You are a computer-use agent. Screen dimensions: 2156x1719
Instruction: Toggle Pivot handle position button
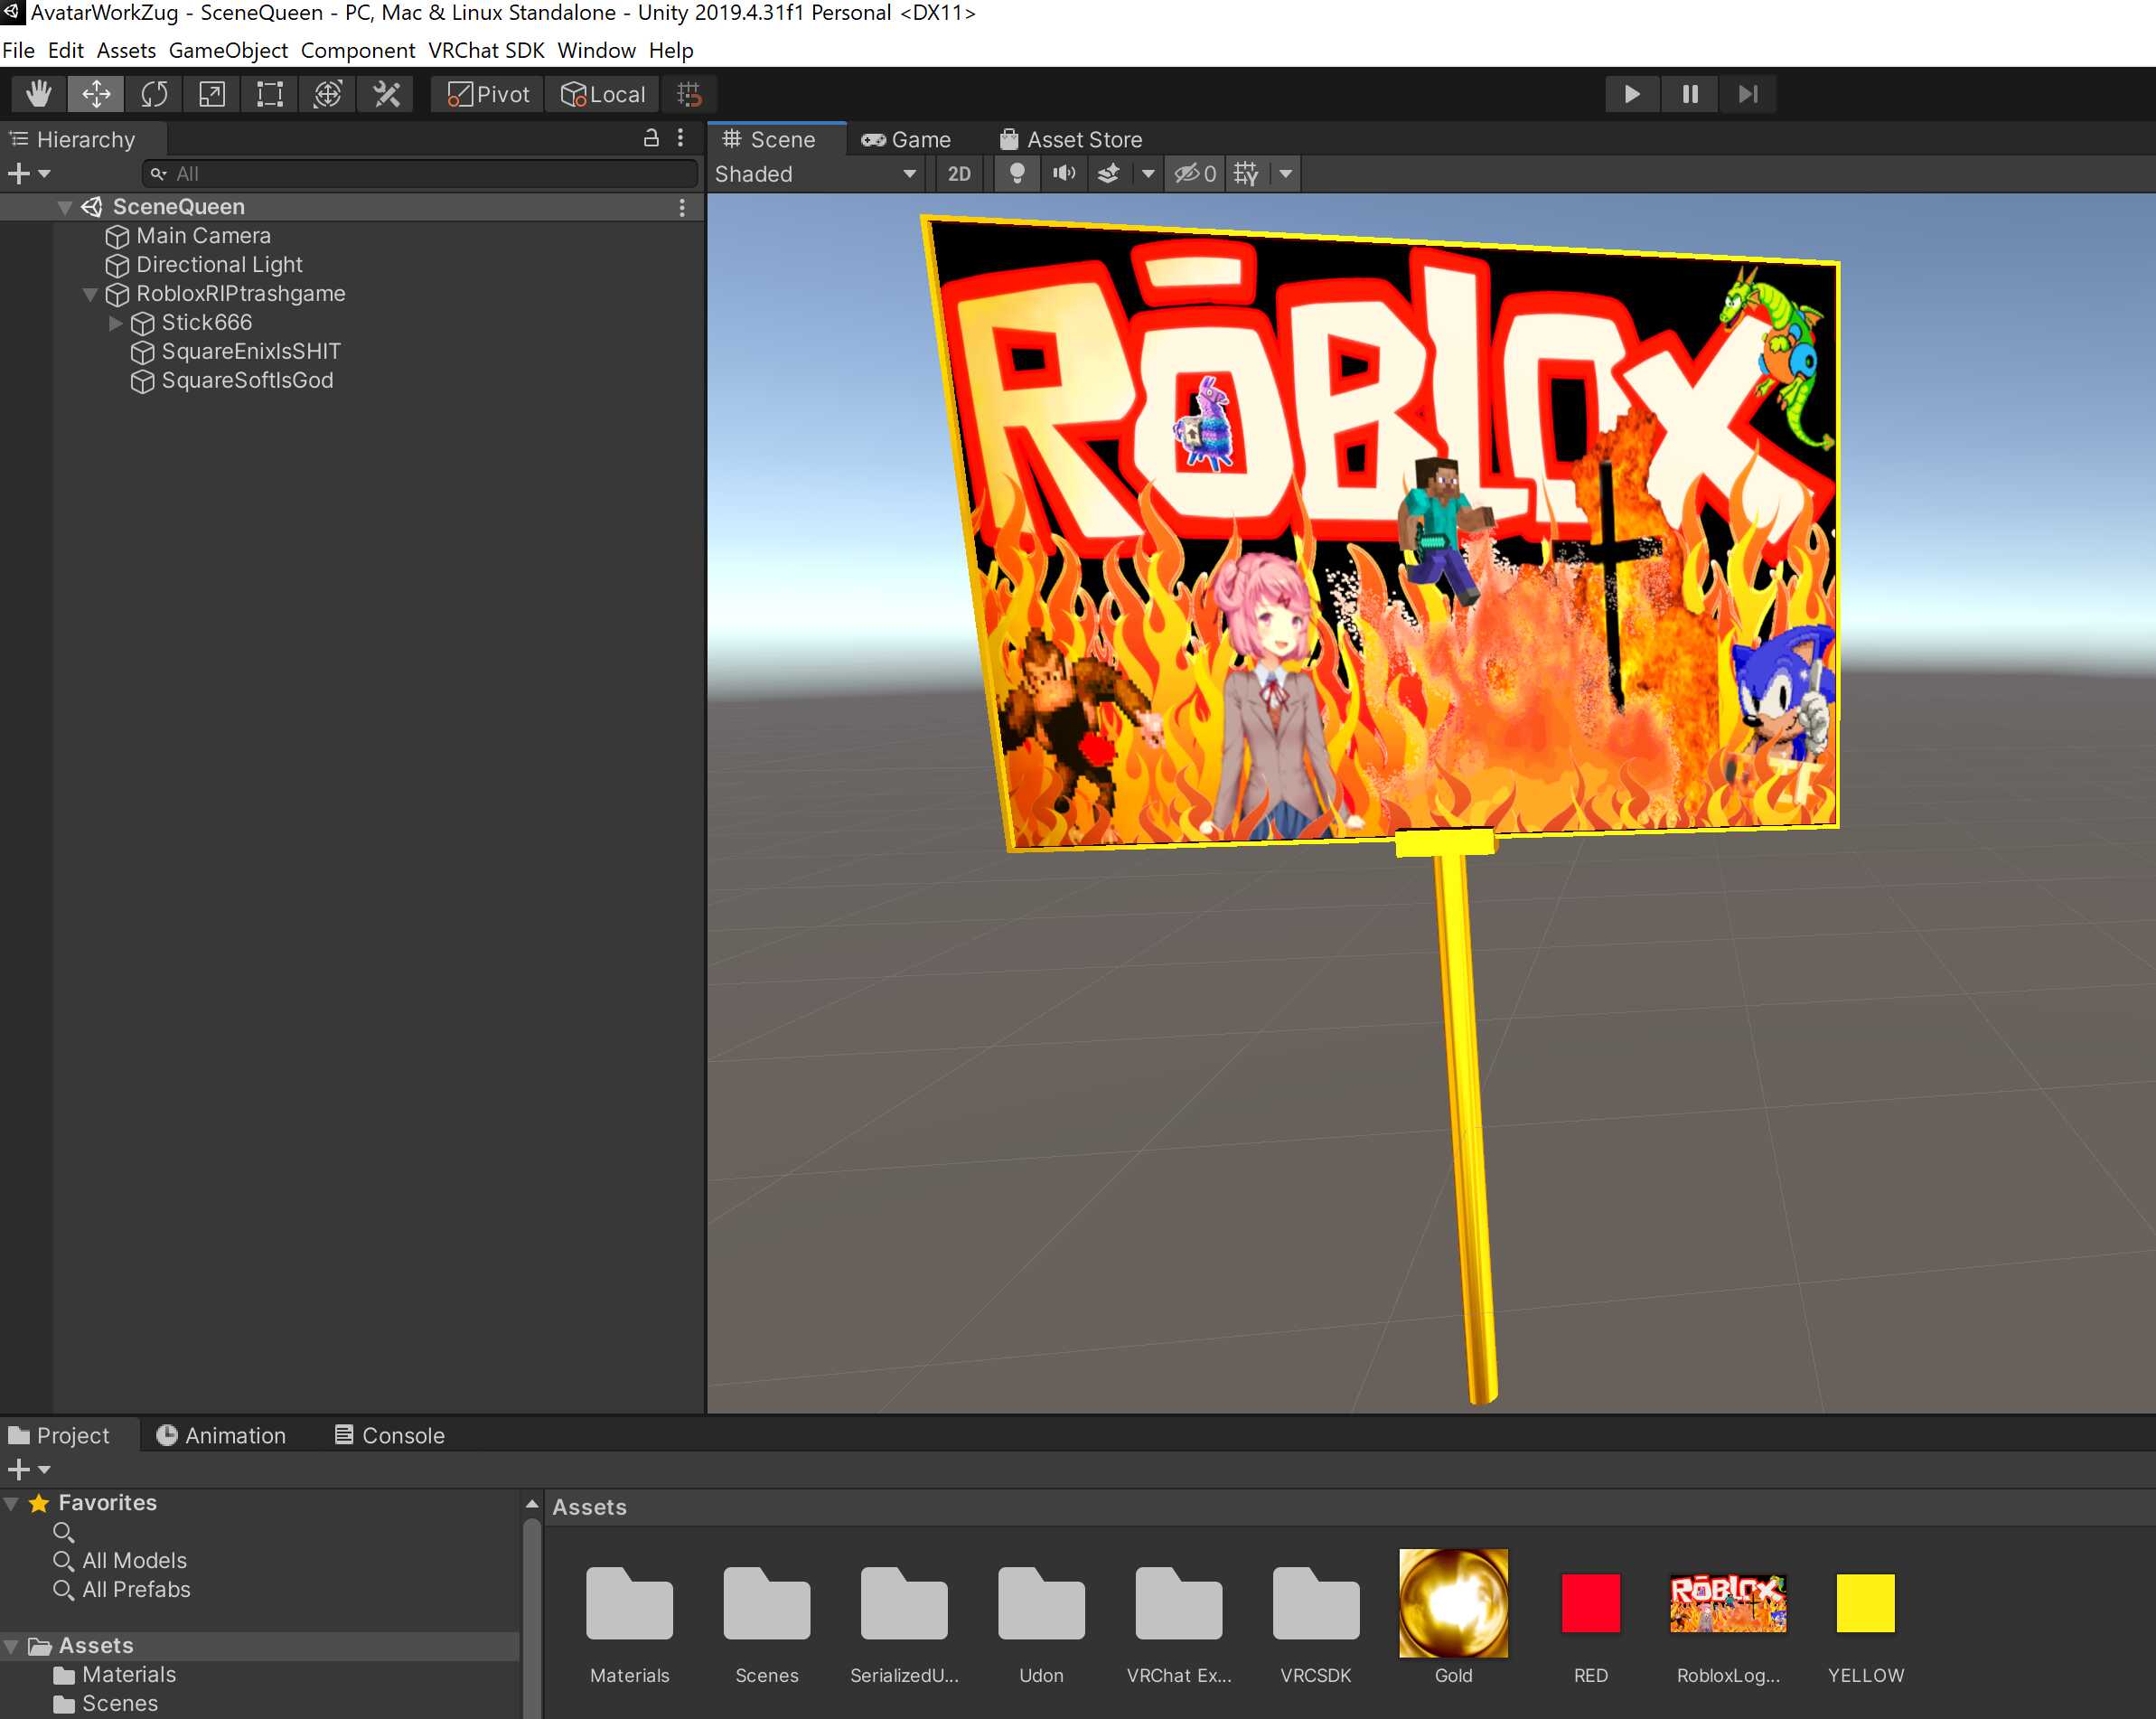(x=488, y=94)
